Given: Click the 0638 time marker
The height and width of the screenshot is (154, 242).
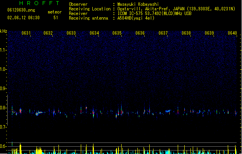Looking at the screenshot, I should coord(186,33).
